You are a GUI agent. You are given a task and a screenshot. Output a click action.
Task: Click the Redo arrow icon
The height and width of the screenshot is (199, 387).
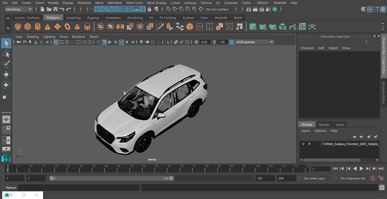69,9
